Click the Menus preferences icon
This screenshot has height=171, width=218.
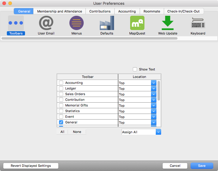76,23
